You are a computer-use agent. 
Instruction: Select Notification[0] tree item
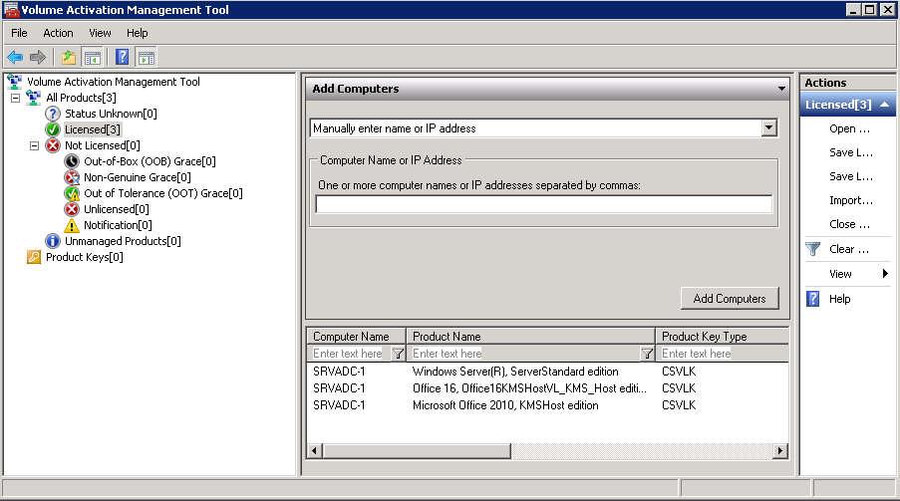(118, 225)
